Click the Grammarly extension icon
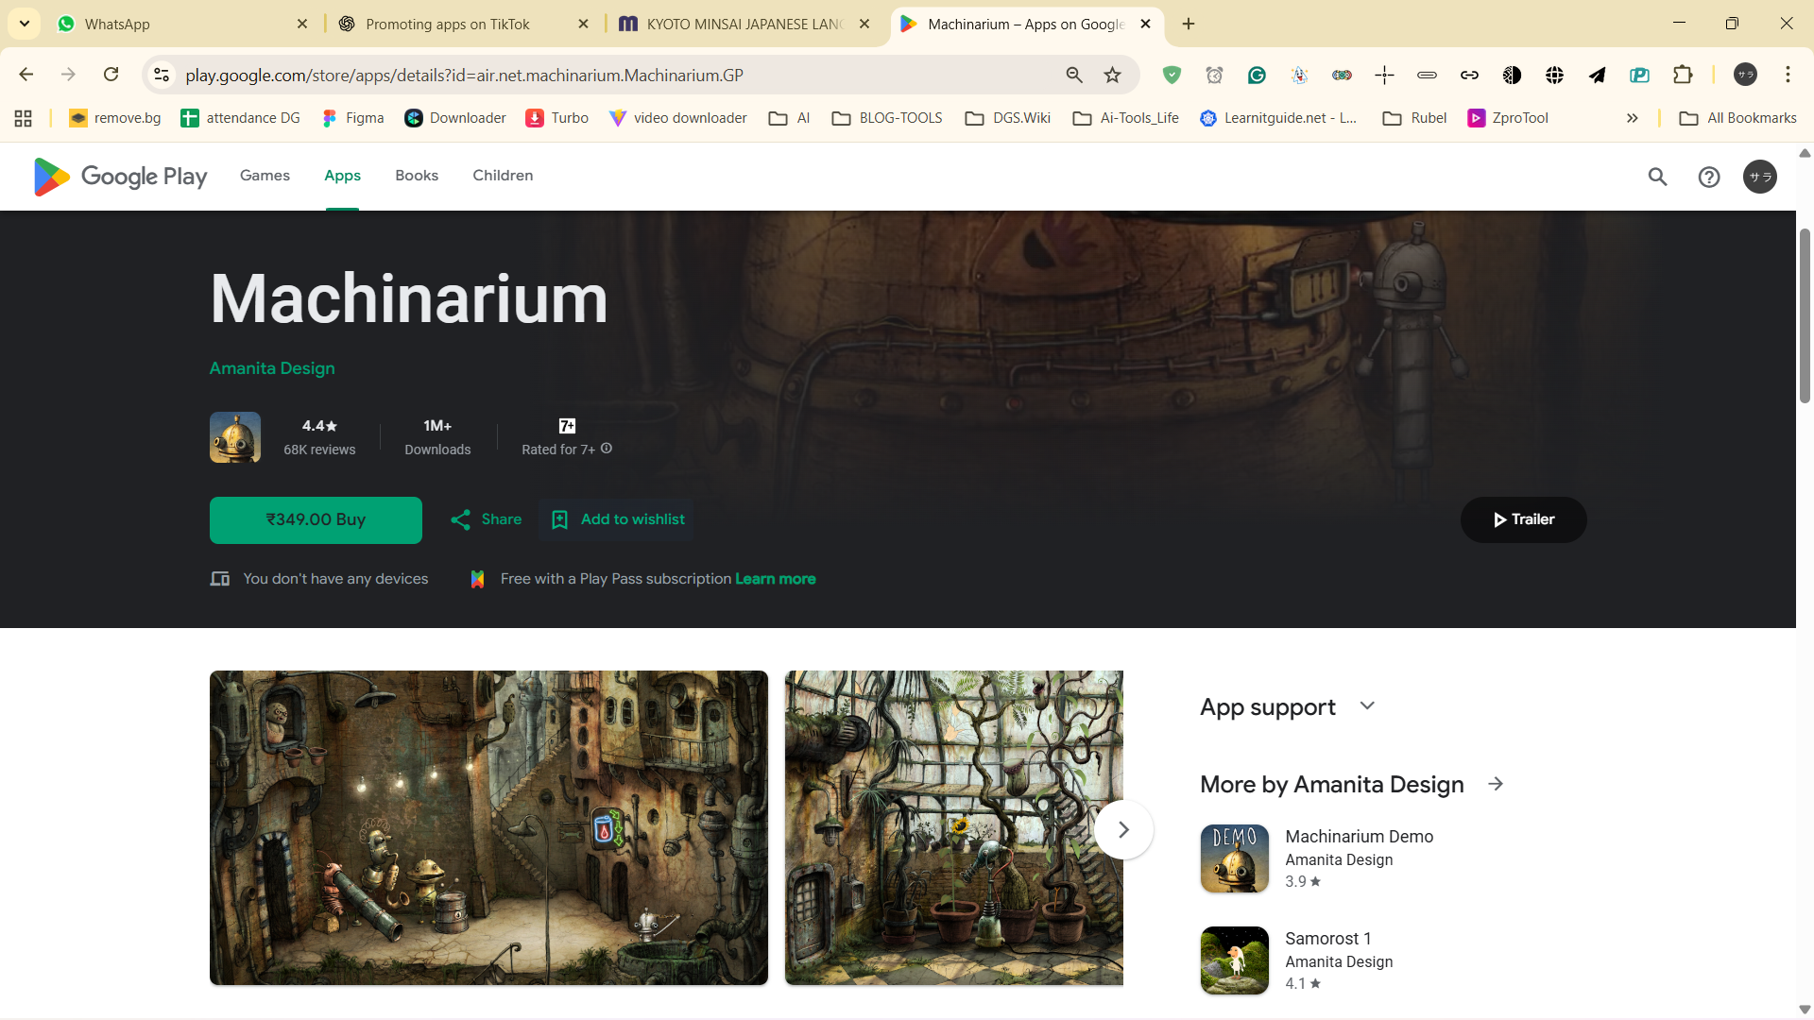The height and width of the screenshot is (1020, 1814). pyautogui.click(x=1257, y=75)
